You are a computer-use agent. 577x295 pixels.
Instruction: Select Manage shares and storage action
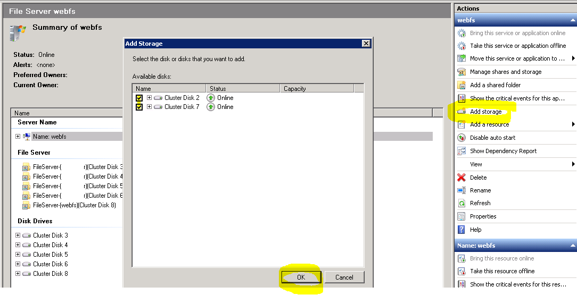click(x=506, y=72)
